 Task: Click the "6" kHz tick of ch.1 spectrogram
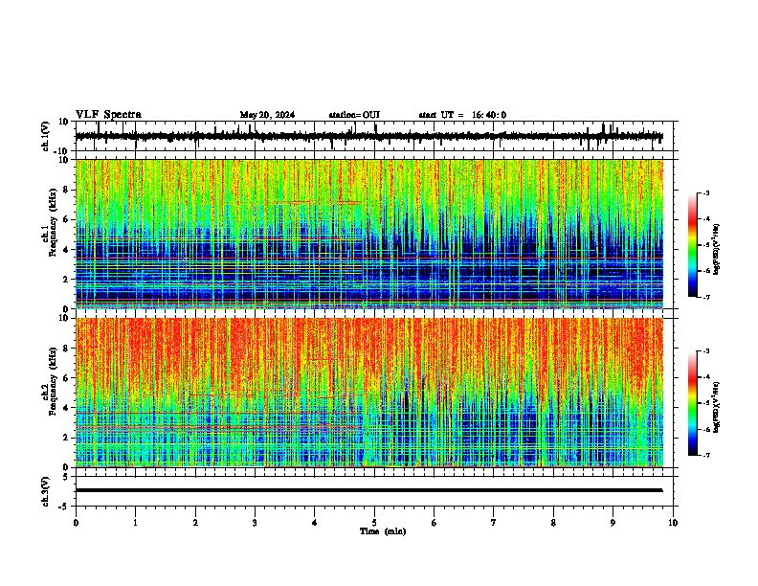pos(67,219)
